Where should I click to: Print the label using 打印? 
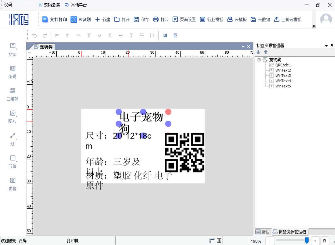point(161,20)
